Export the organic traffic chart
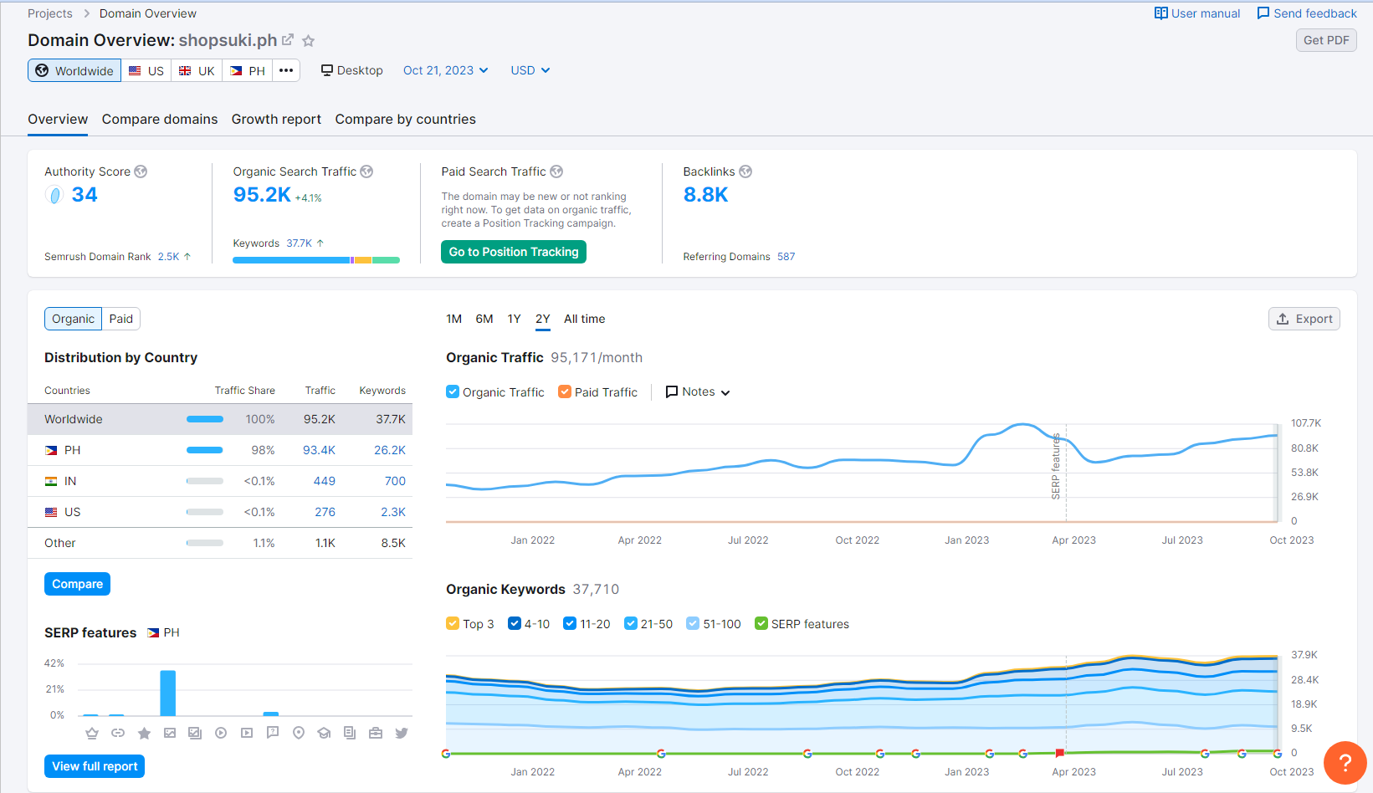The image size is (1373, 793). point(1304,319)
